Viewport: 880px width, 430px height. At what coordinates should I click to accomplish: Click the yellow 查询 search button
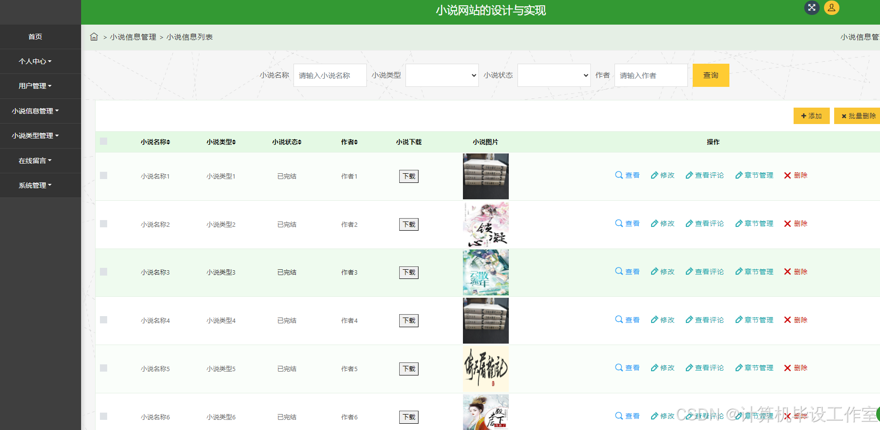pyautogui.click(x=711, y=75)
